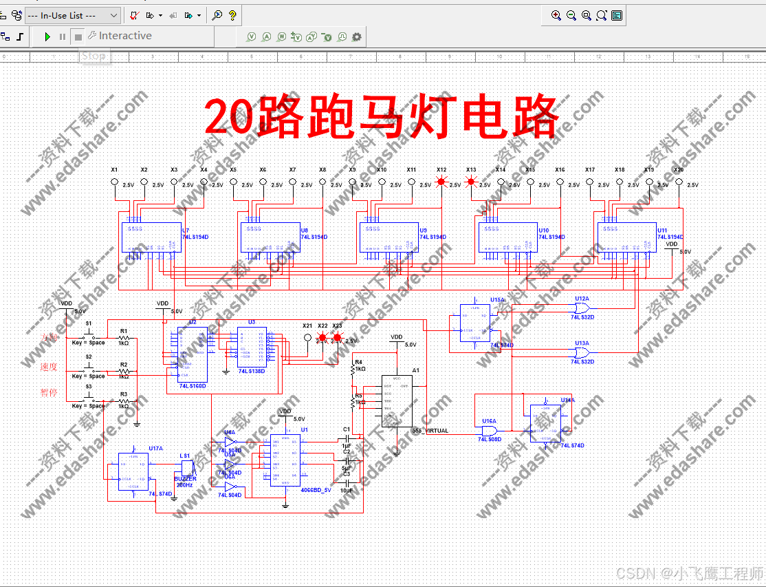
Task: Select OR gate U13A 74LS32D
Action: [582, 352]
